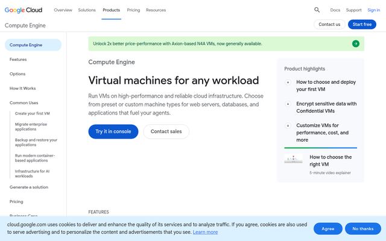This screenshot has height=241, width=386.
Task: Go to Pricing in the sidebar
Action: [16, 202]
